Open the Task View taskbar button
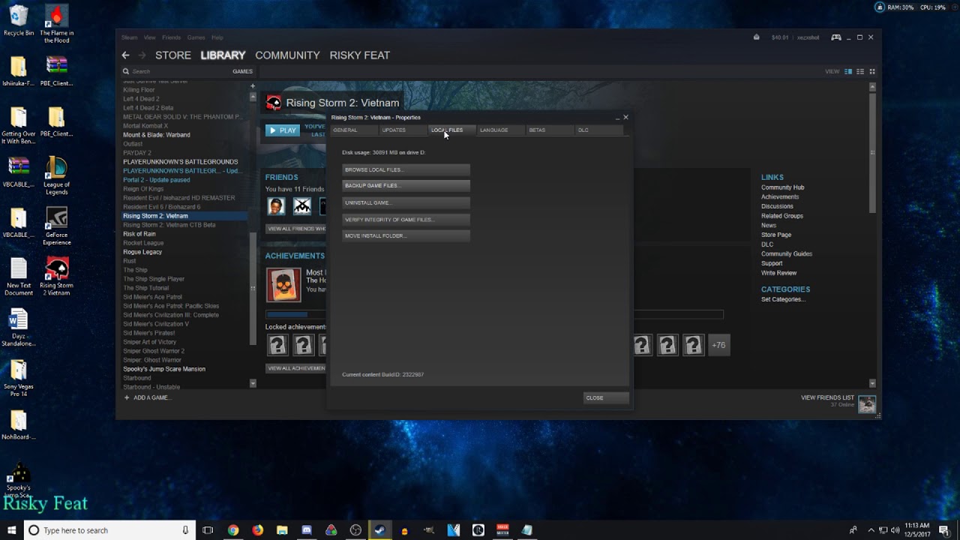 click(208, 530)
